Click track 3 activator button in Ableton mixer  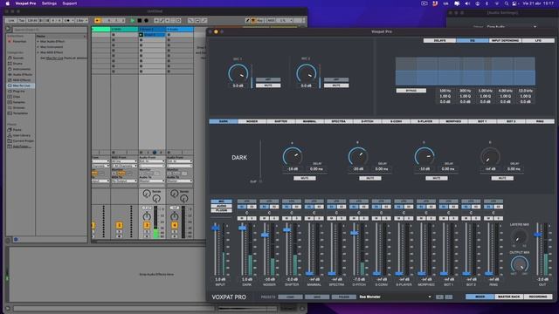pos(147,225)
